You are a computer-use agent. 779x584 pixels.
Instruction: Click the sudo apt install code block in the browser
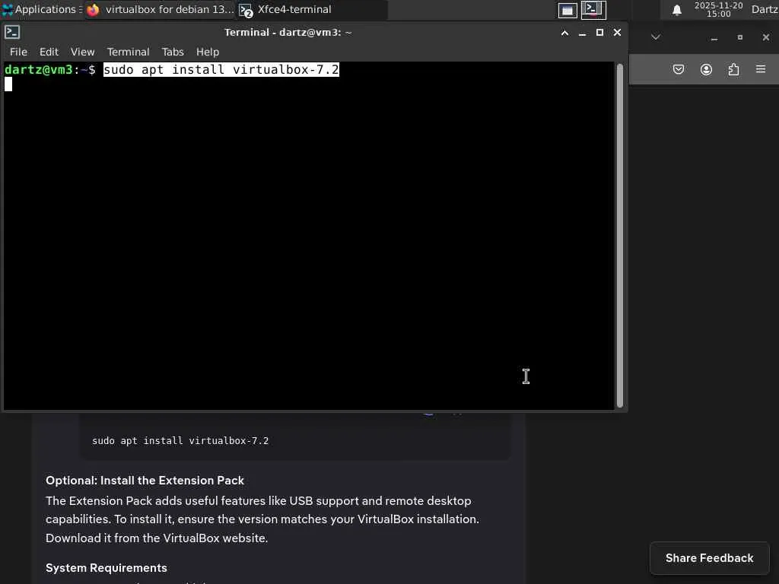click(180, 441)
